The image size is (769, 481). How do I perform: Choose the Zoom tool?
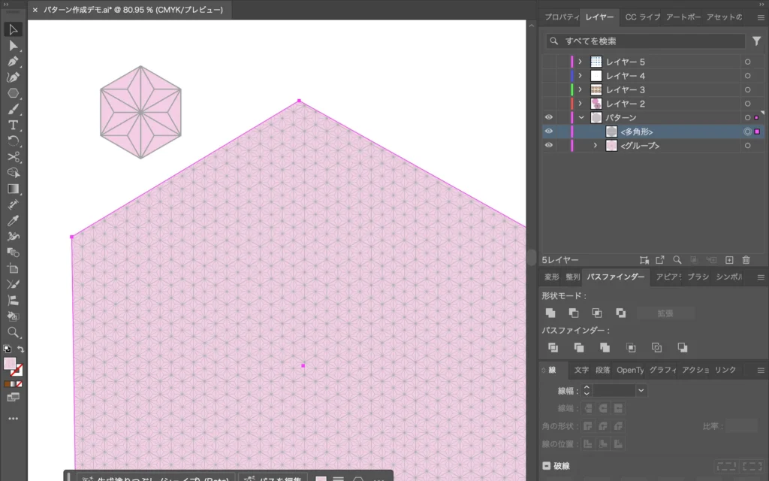[x=13, y=332]
